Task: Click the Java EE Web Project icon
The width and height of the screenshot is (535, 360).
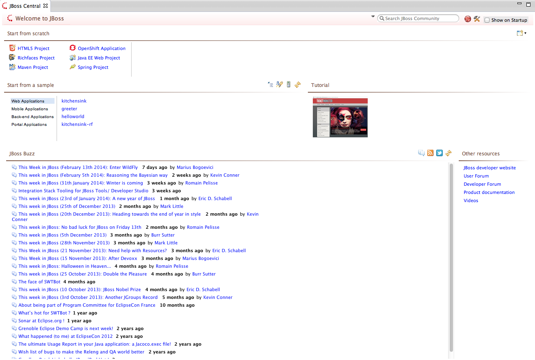Action: [x=73, y=57]
